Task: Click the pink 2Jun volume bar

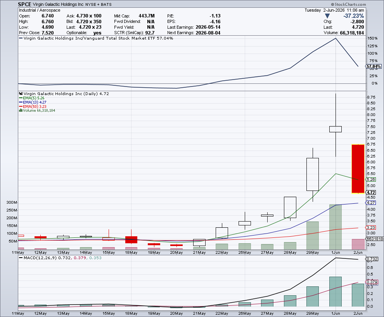Action: [x=358, y=244]
